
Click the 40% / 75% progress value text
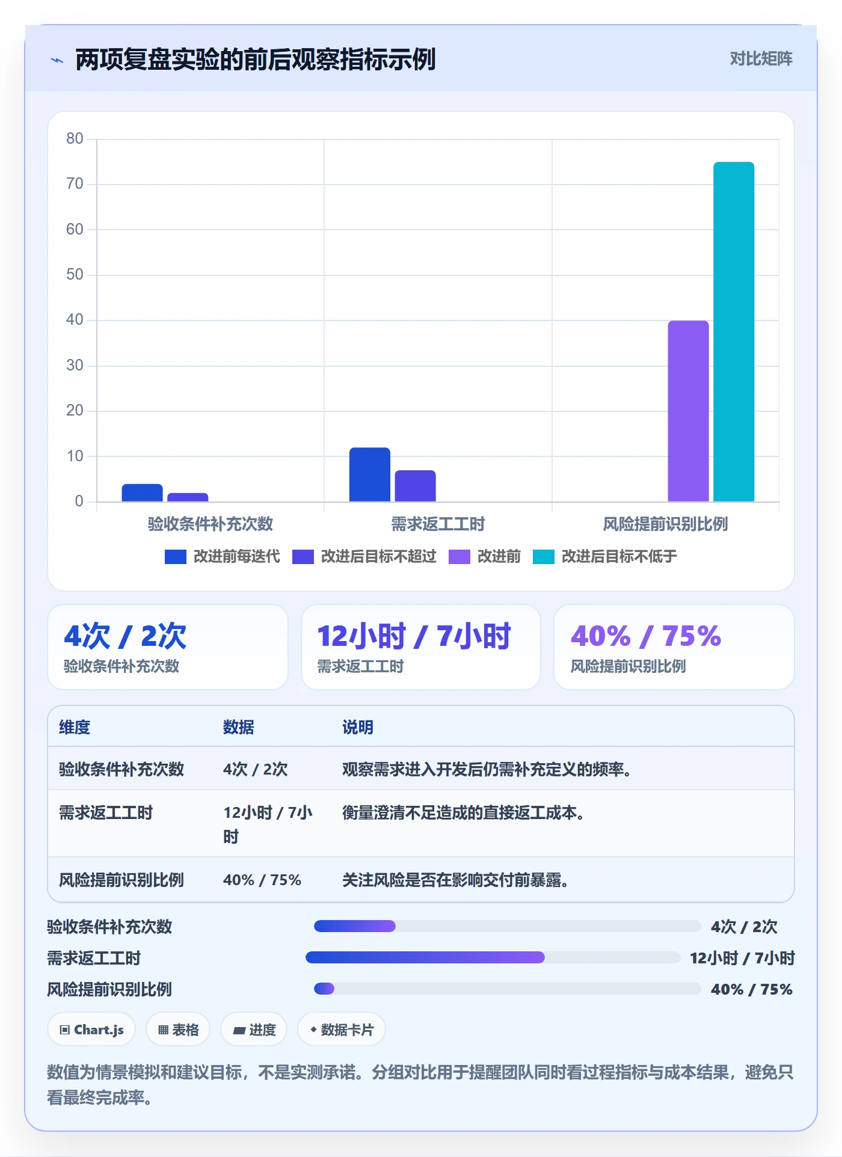pyautogui.click(x=752, y=989)
